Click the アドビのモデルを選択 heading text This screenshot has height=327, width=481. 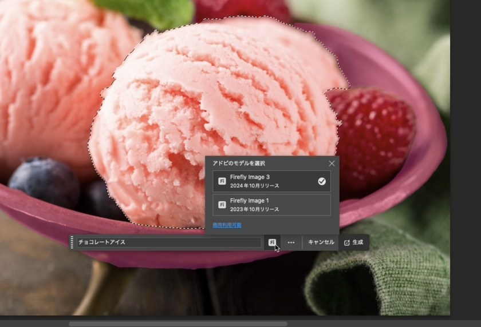click(239, 163)
